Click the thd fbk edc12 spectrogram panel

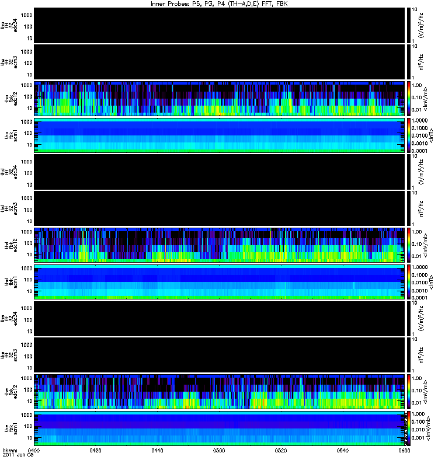pyautogui.click(x=220, y=245)
